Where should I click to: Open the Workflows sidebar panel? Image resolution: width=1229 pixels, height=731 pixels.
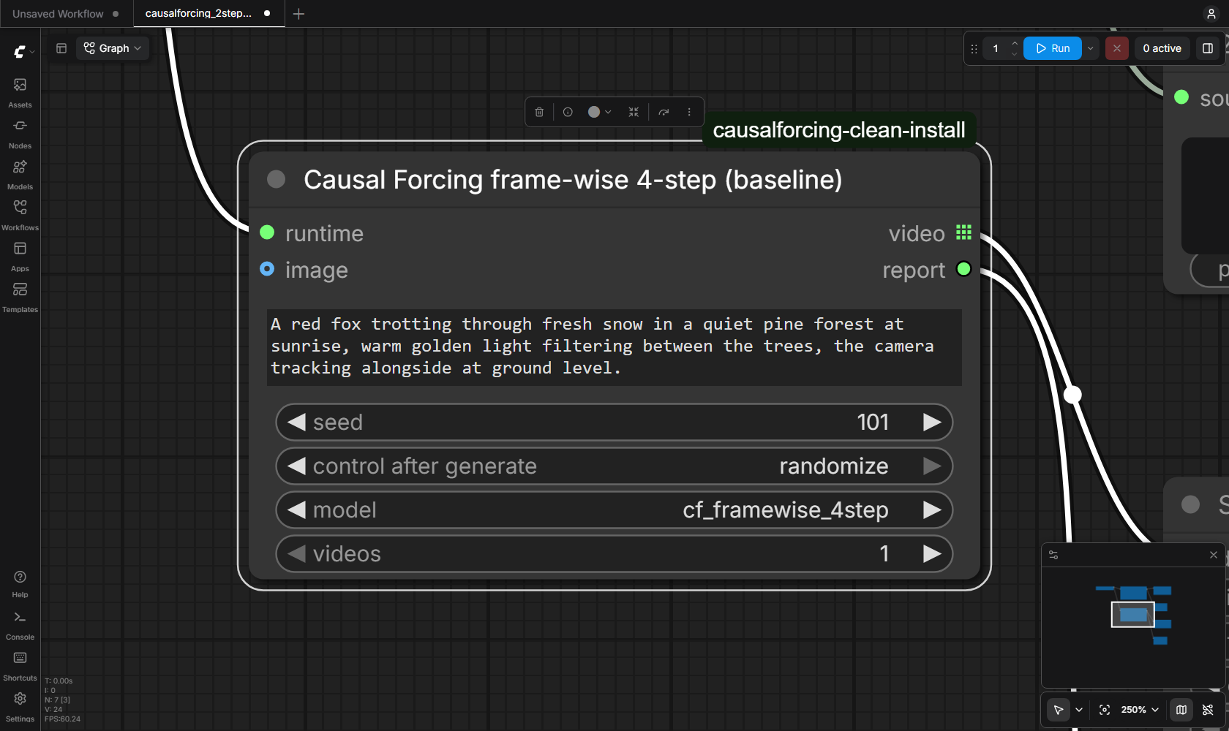tap(20, 215)
